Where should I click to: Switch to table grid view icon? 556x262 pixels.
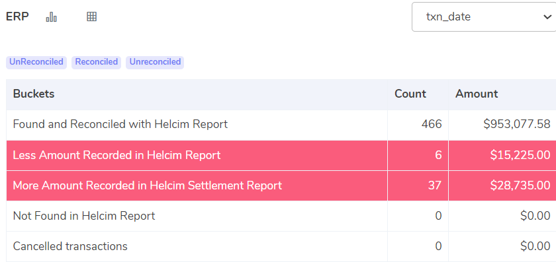click(92, 16)
